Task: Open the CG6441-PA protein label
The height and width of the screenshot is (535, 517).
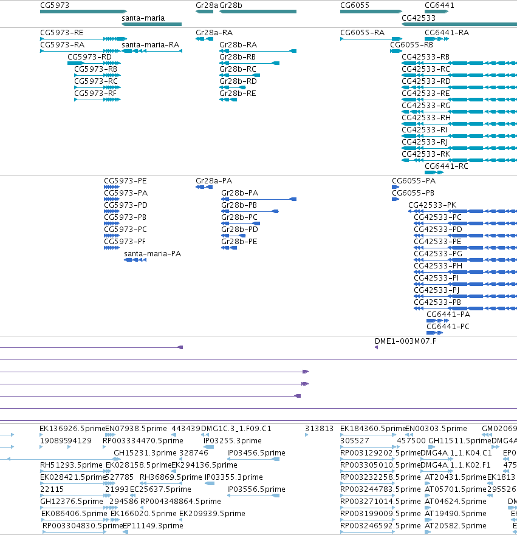Action: pos(448,315)
